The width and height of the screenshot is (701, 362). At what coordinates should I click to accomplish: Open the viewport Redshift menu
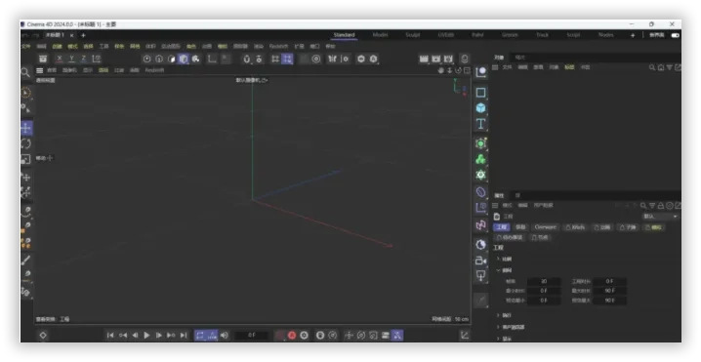pyautogui.click(x=154, y=70)
